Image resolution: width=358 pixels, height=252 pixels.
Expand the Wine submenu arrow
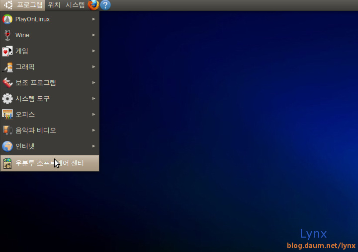pos(93,35)
